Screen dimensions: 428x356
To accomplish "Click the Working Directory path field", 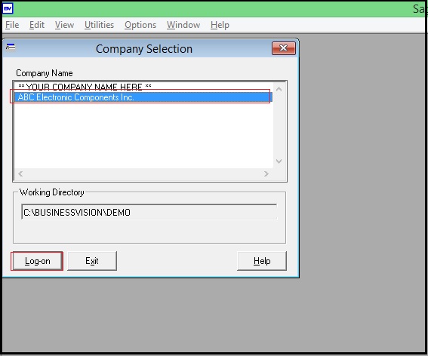I will tap(149, 212).
